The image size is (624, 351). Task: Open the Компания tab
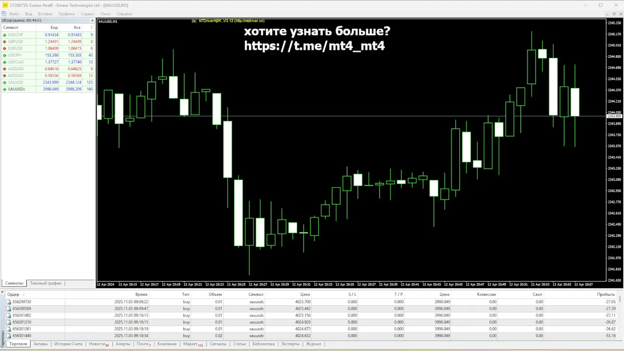click(167, 344)
